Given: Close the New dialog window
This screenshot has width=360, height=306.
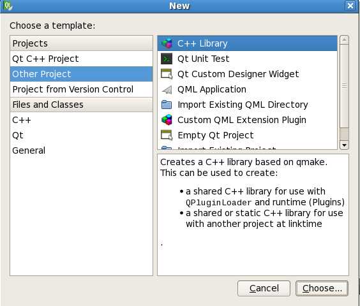Looking at the screenshot, I should pos(350,6).
